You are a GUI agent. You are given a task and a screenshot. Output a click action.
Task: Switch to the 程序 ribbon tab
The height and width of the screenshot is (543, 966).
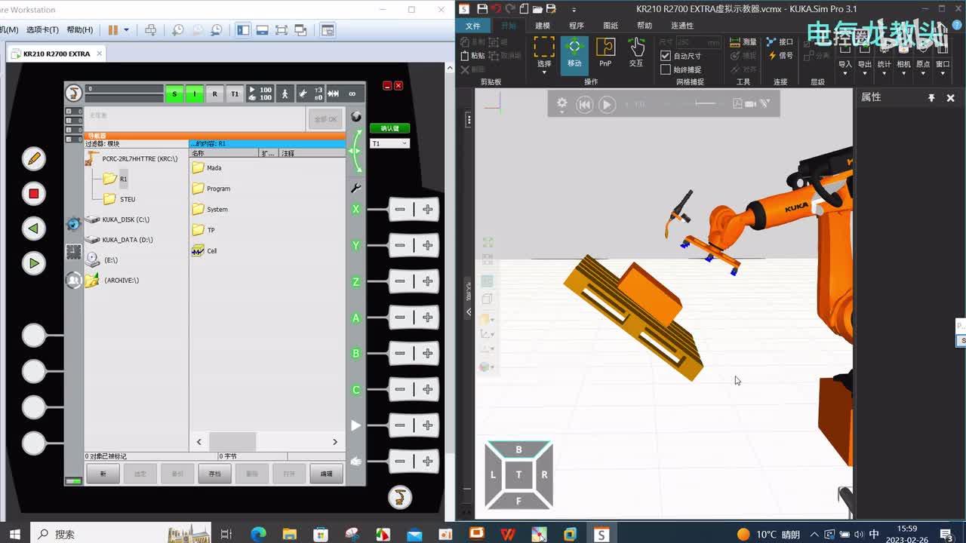pyautogui.click(x=577, y=26)
